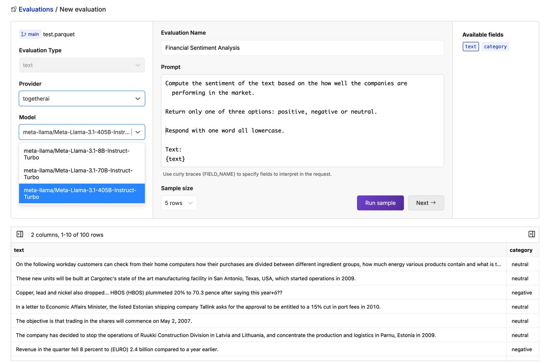Click the main branch badge
Viewport: 544px width, 363px height.
click(x=30, y=34)
